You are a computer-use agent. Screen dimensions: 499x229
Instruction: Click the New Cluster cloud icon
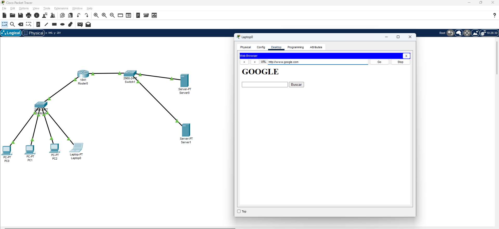coord(459,33)
